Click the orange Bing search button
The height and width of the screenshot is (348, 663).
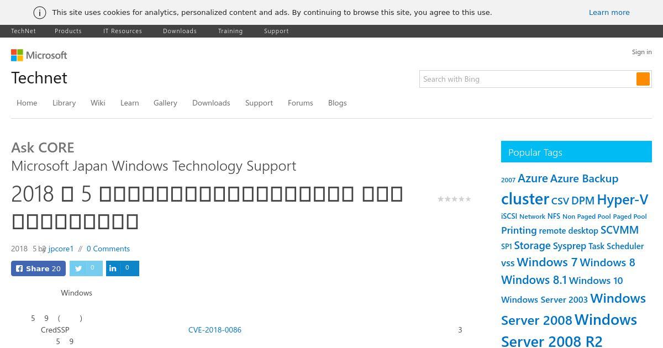[643, 79]
